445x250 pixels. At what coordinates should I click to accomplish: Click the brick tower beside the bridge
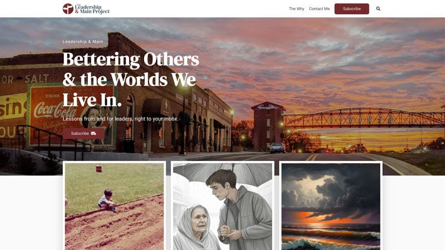coord(268,126)
